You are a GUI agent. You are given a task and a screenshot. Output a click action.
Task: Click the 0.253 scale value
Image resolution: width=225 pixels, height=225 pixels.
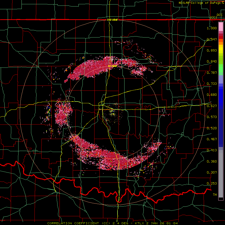[212, 183]
